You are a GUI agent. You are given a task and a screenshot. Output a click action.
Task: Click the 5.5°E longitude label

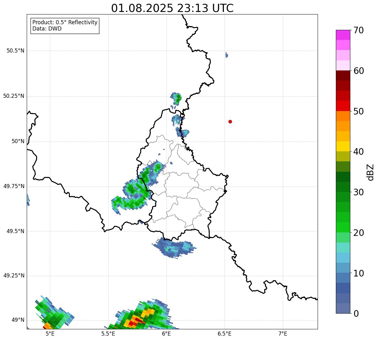coord(108,333)
